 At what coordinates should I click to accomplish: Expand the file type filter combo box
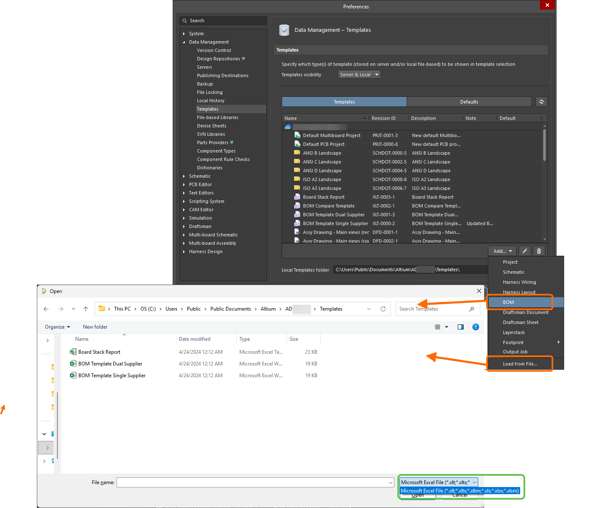pos(438,482)
